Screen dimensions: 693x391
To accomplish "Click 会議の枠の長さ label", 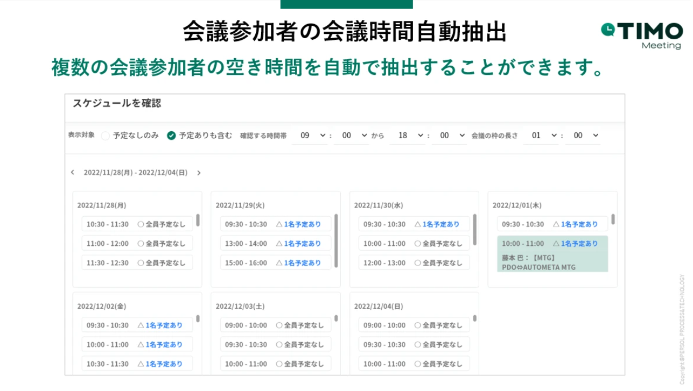I will point(494,136).
